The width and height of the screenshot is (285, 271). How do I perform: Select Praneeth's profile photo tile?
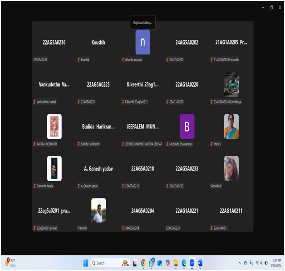[x=98, y=211]
